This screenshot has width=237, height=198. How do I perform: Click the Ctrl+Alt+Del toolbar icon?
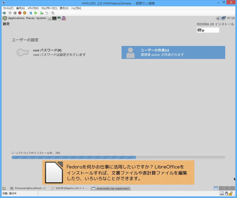(4, 13)
